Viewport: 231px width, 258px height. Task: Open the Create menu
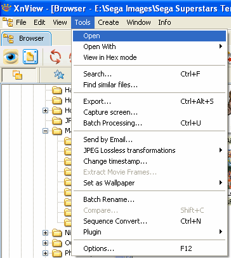tap(109, 22)
